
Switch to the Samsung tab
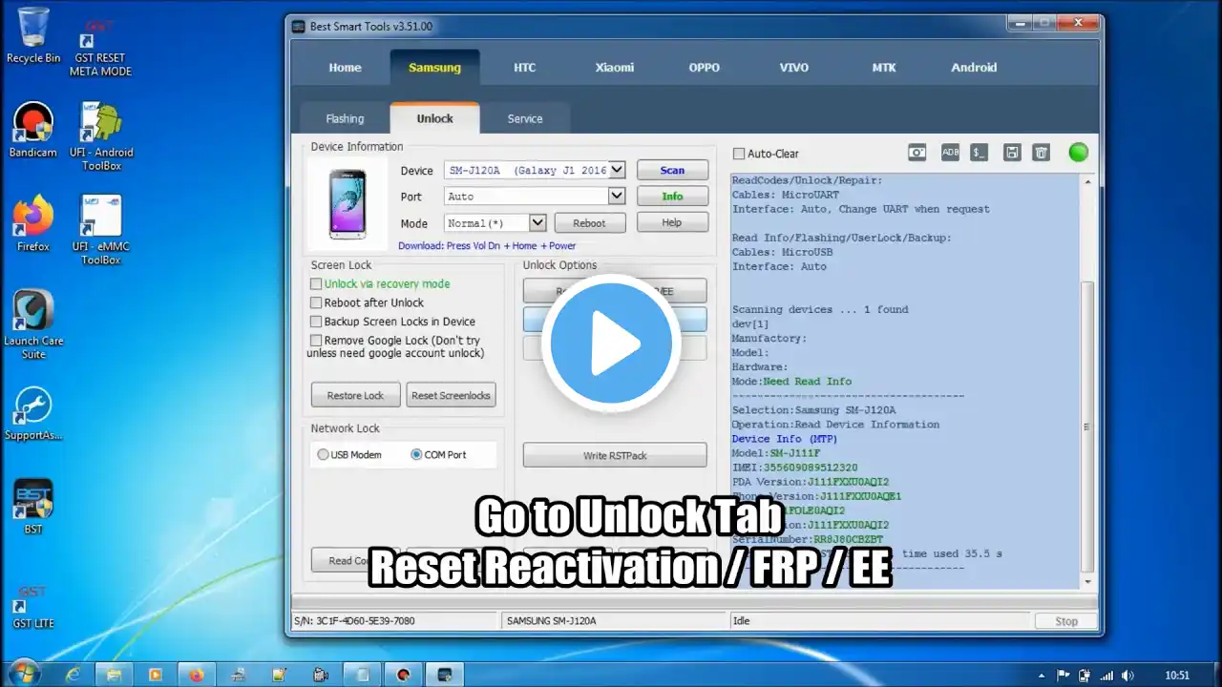(434, 67)
